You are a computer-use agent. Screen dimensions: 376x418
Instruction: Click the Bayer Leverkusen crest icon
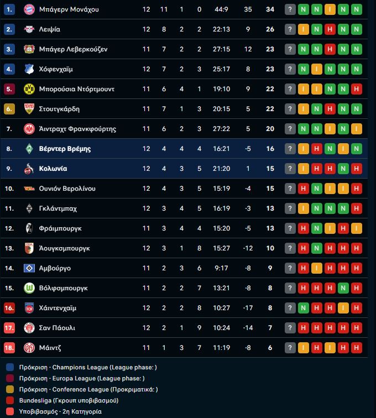click(29, 49)
